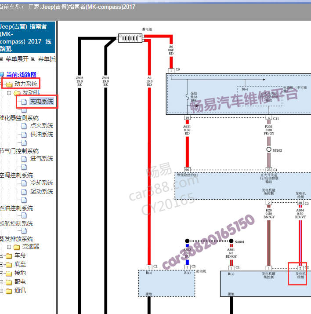Click the 蓄电池 label above battery
The height and width of the screenshot is (314, 311).
[x=147, y=29]
